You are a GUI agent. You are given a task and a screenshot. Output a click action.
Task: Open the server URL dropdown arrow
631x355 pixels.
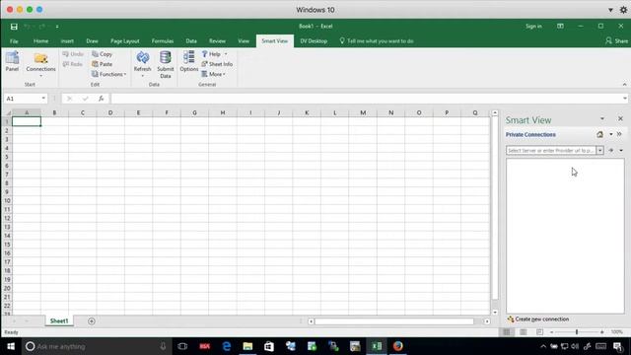[600, 151]
